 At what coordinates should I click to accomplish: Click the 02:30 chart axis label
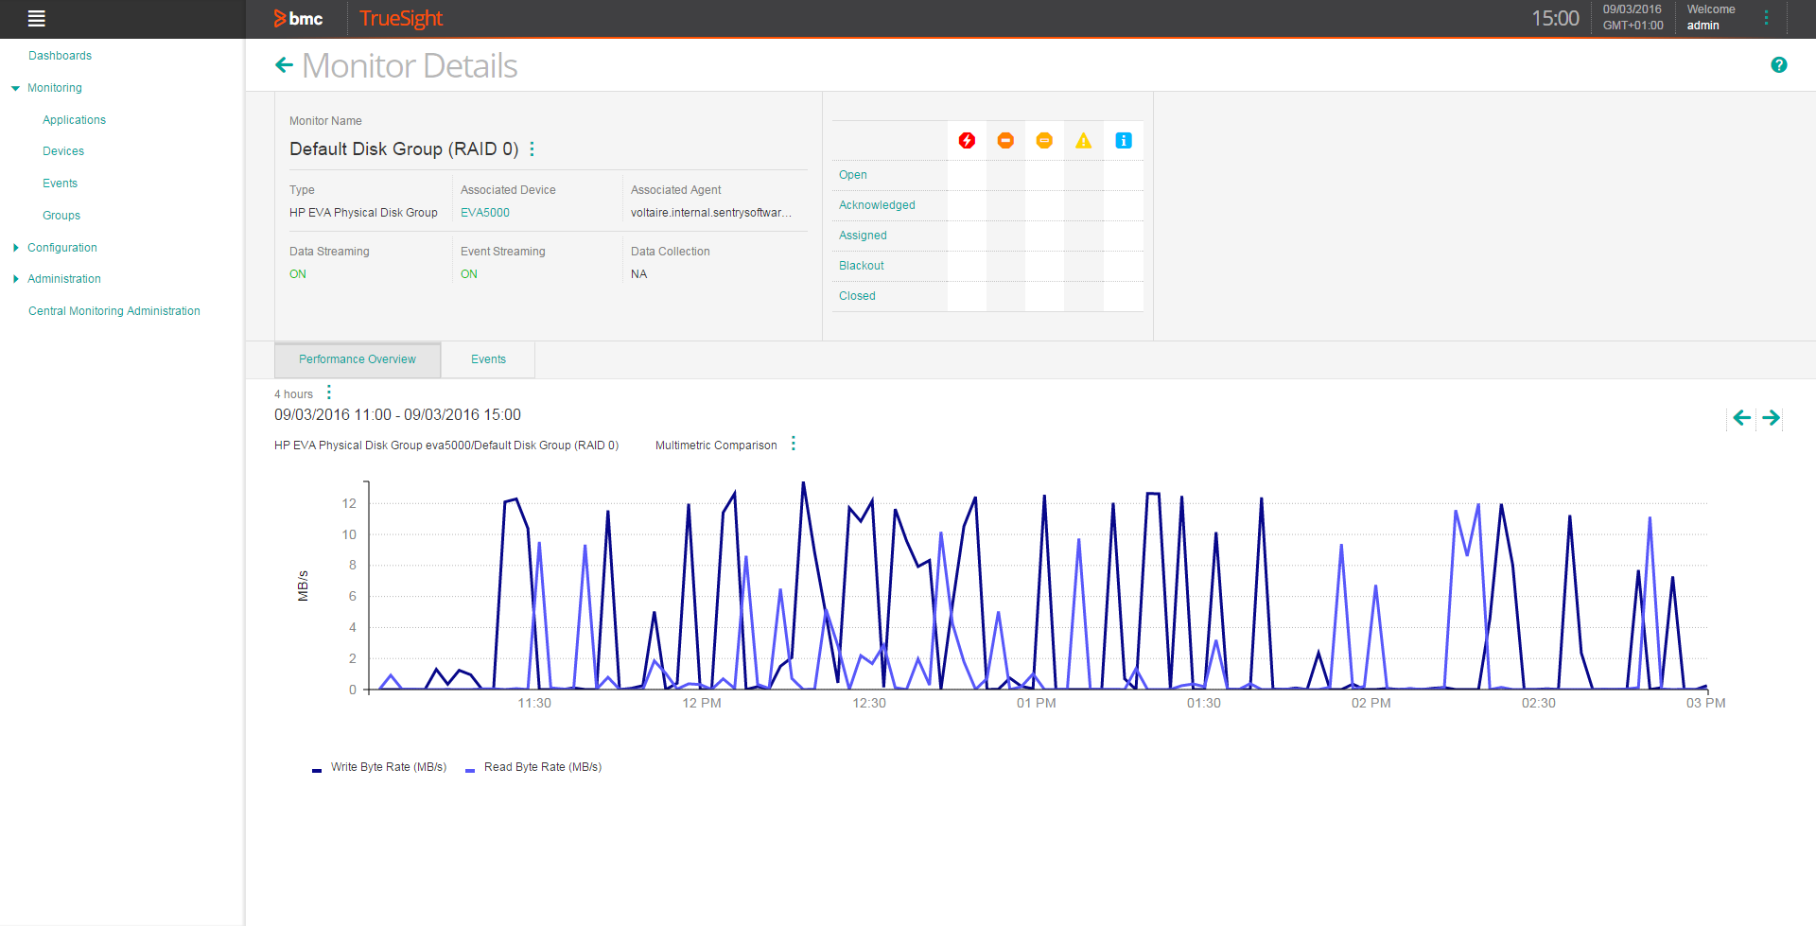coord(1539,703)
